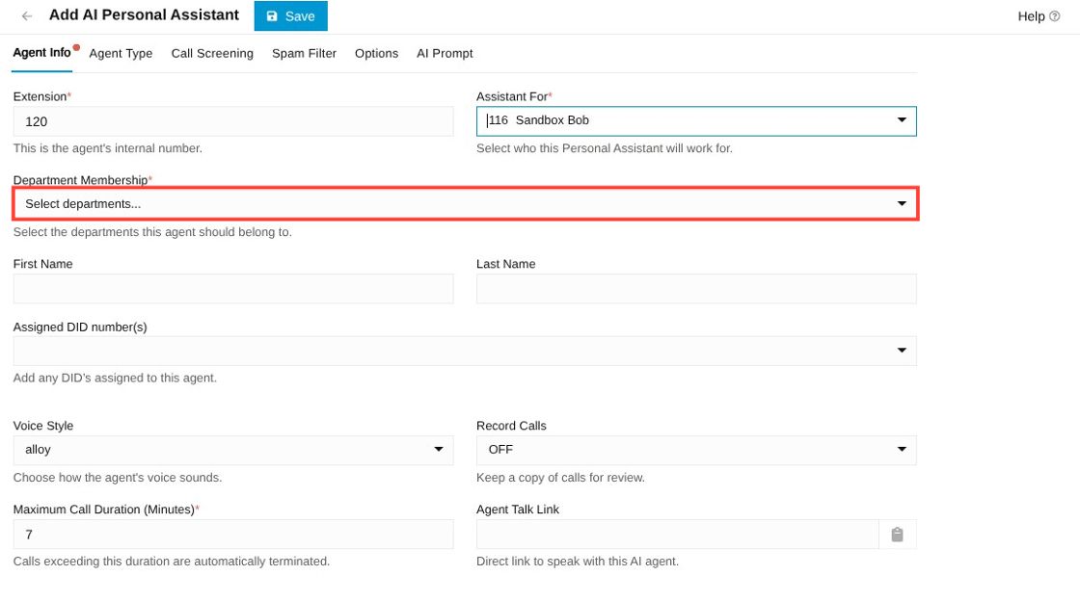Edit the Maximum Call Duration field

pos(232,535)
